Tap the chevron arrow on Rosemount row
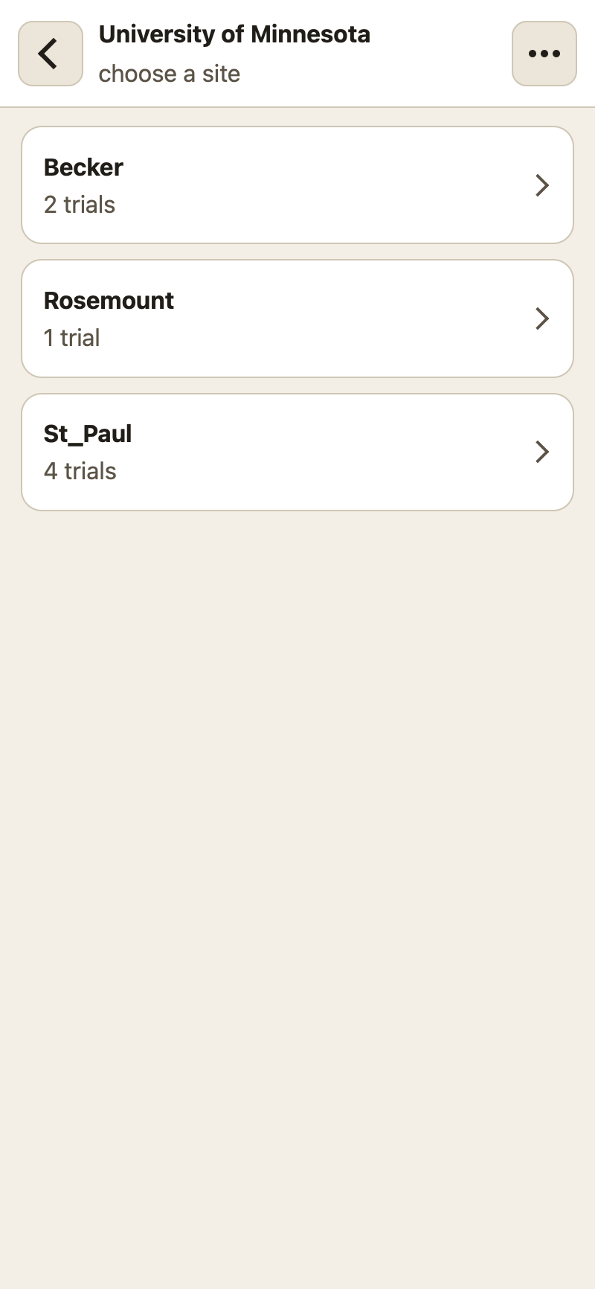The width and height of the screenshot is (595, 1289). click(x=542, y=319)
